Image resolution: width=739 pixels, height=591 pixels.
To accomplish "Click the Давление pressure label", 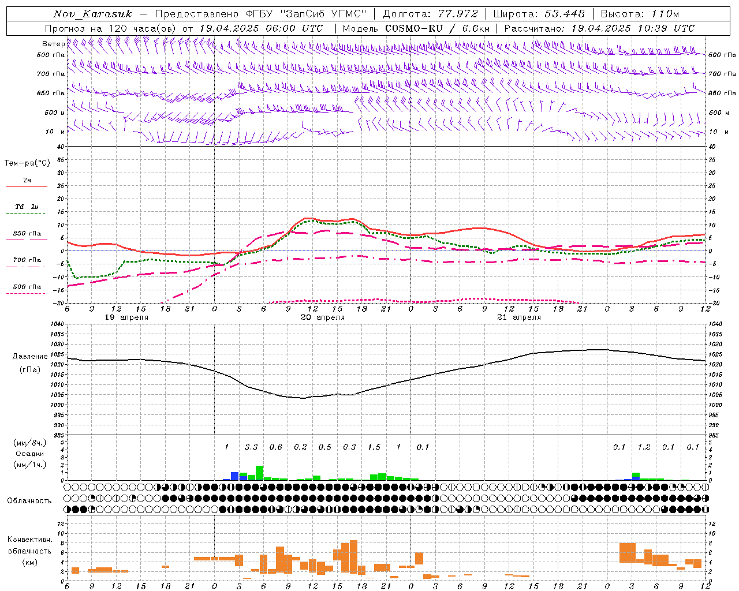I will (30, 357).
